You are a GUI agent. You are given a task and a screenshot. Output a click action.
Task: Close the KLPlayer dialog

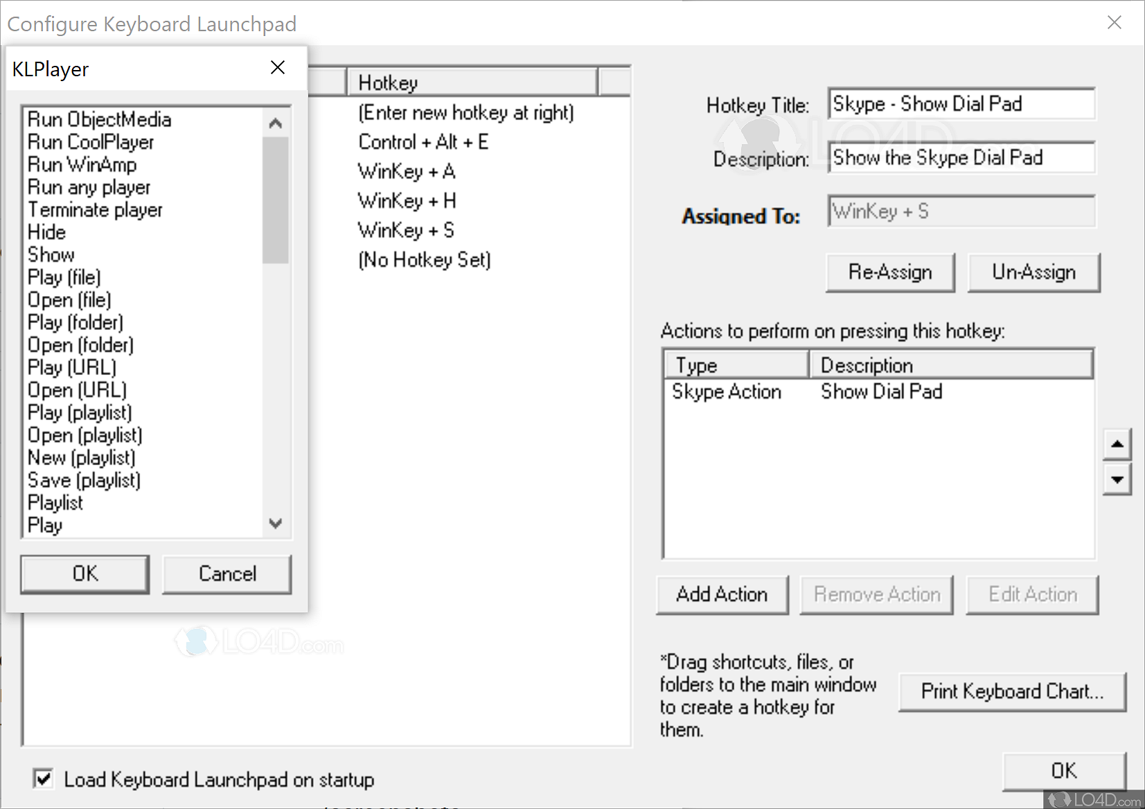[x=278, y=67]
